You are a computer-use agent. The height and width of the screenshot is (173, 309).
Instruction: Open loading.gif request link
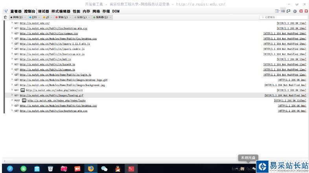pos(51,95)
